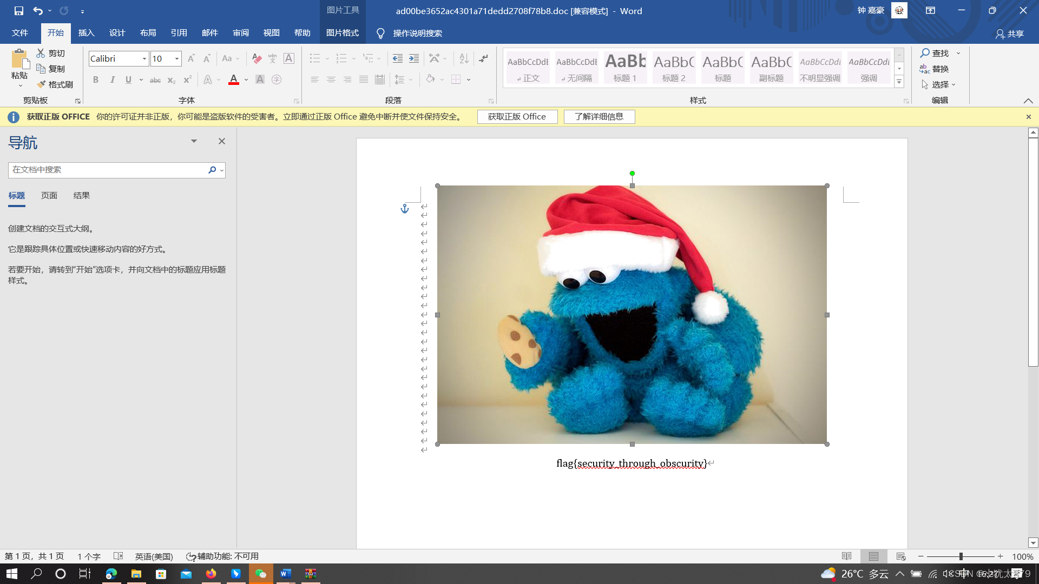
Task: Click the Sort icon in paragraph group
Action: pos(464,58)
